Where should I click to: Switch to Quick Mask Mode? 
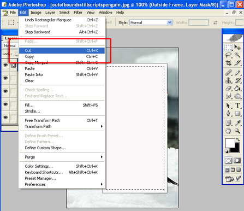237,161
